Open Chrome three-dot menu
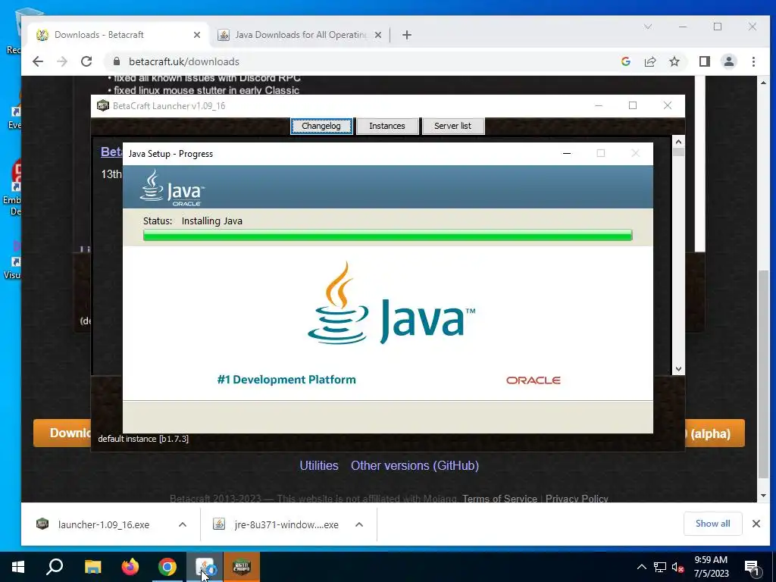The width and height of the screenshot is (776, 582). 753,61
